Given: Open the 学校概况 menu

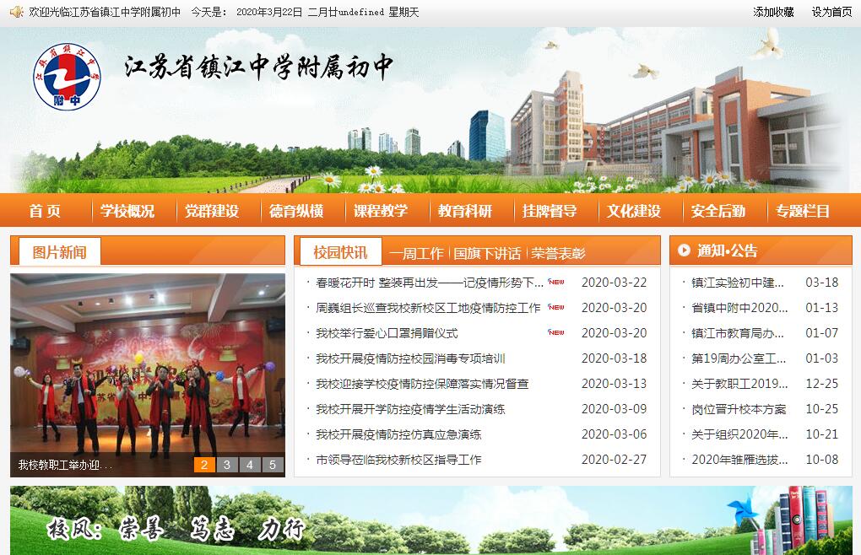Looking at the screenshot, I should (127, 211).
